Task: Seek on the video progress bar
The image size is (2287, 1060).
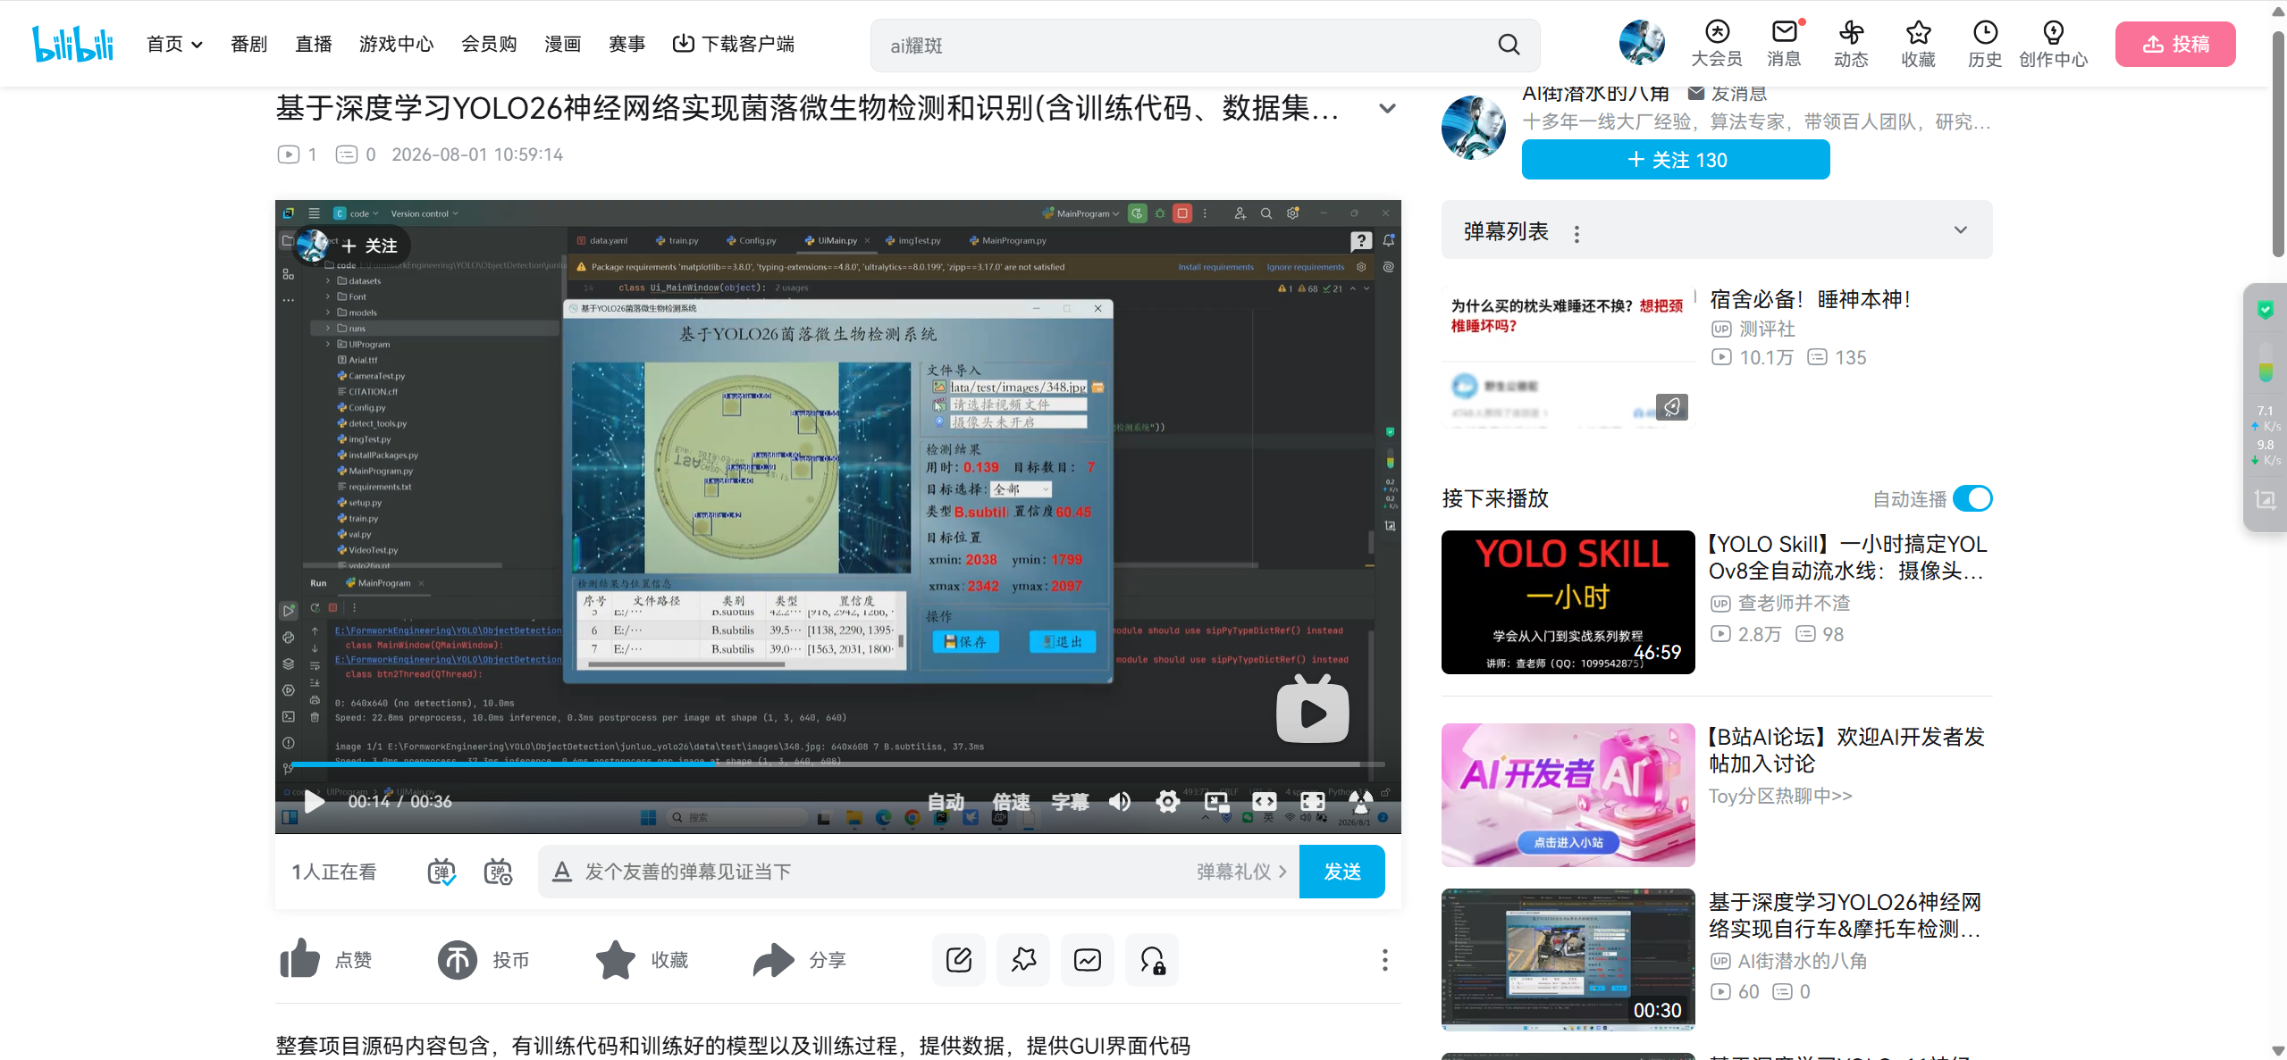Action: [837, 764]
